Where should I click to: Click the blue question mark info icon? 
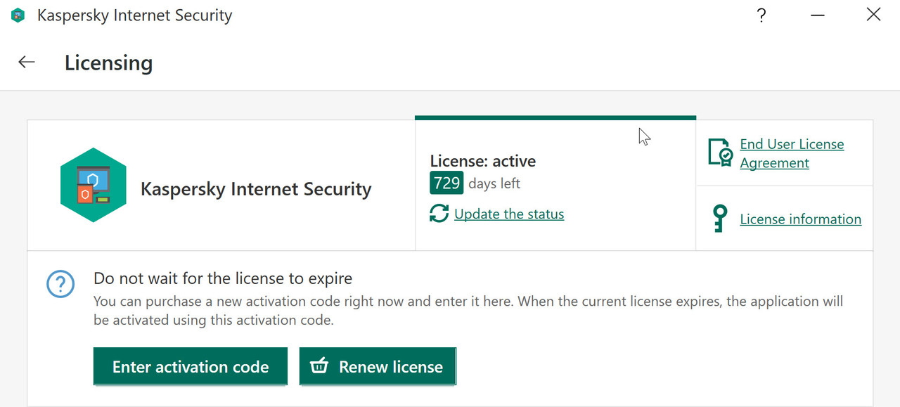click(x=60, y=284)
